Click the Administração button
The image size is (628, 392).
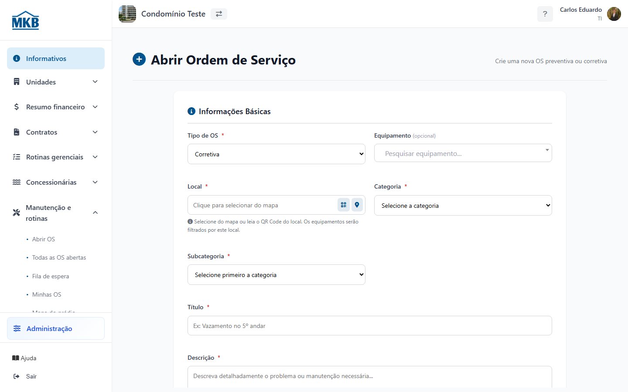(56, 328)
